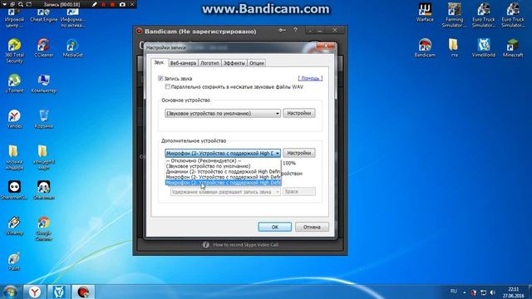Open µTorrent desktop icon
The height and width of the screenshot is (299, 532).
(14, 83)
